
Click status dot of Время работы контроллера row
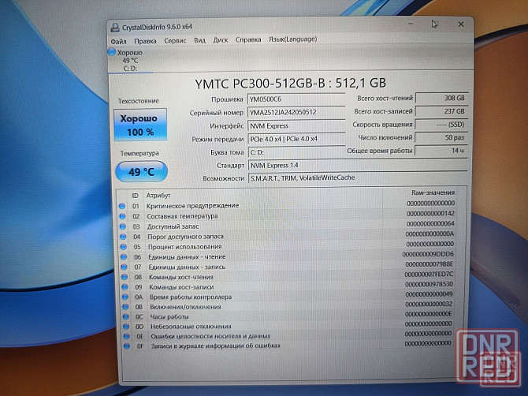(125, 297)
